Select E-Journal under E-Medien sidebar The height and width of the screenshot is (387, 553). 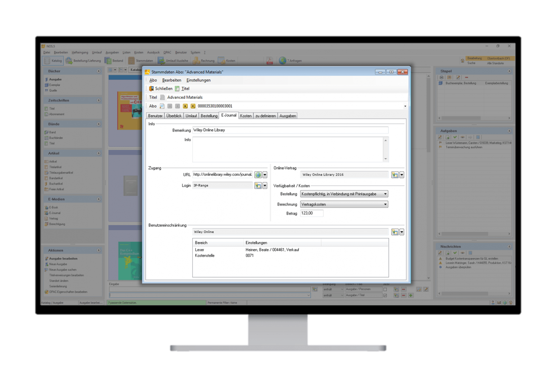(55, 213)
